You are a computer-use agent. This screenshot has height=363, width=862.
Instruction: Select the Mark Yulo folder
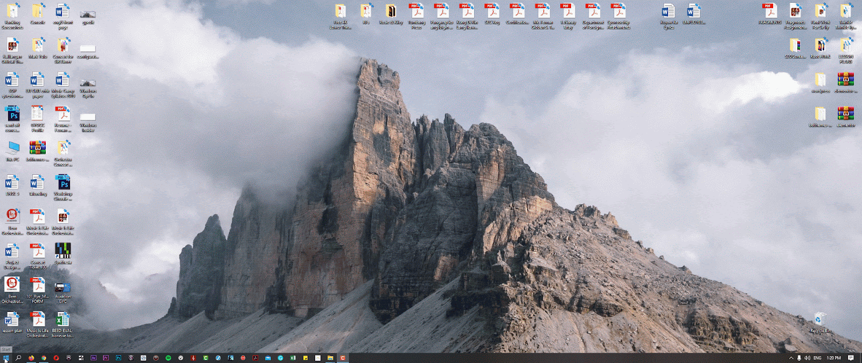pyautogui.click(x=38, y=48)
